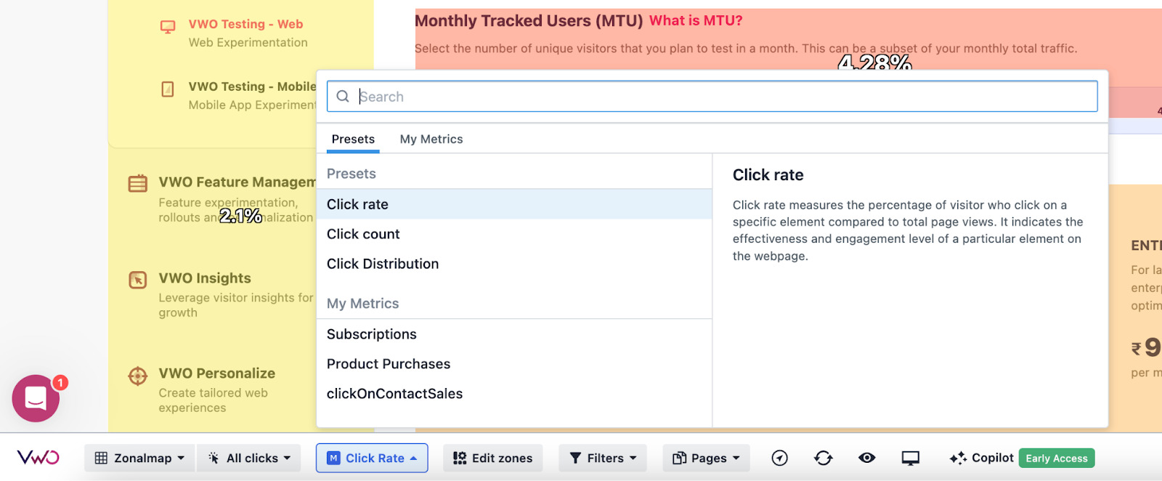Click the VWO Testing - Web monitor icon
The height and width of the screenshot is (481, 1162).
168,27
